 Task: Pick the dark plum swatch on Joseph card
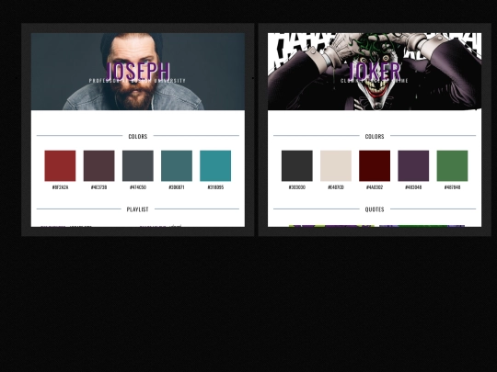click(98, 165)
